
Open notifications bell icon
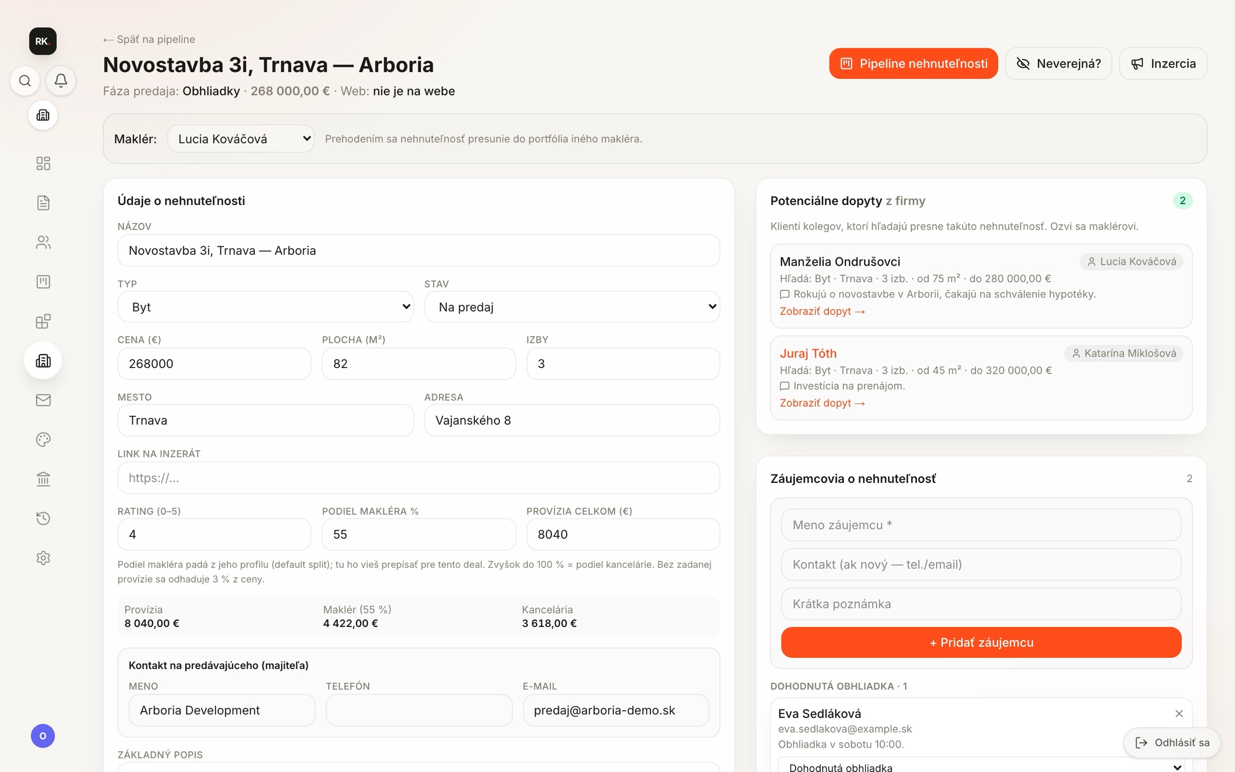coord(61,81)
